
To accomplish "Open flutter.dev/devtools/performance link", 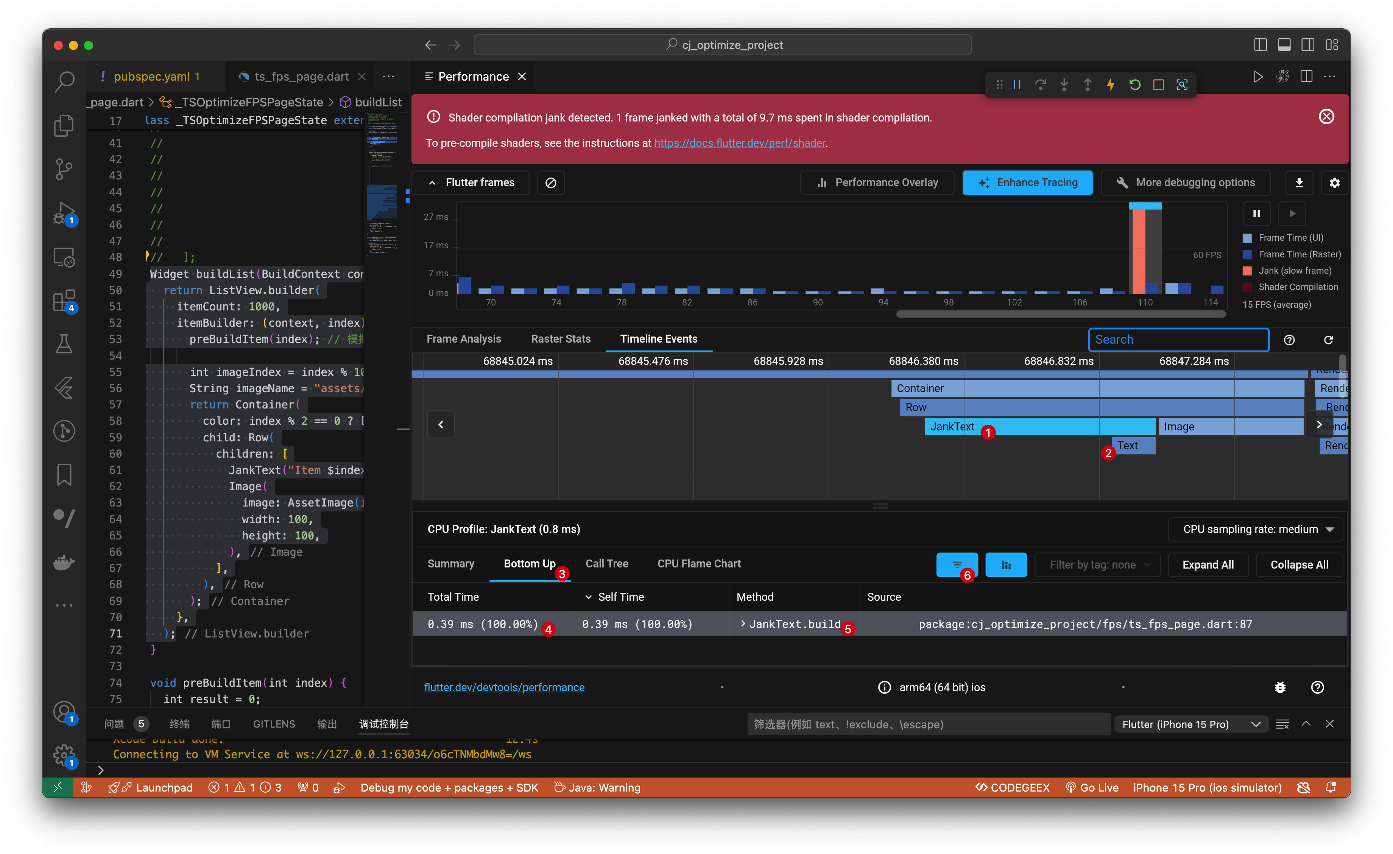I will 504,687.
